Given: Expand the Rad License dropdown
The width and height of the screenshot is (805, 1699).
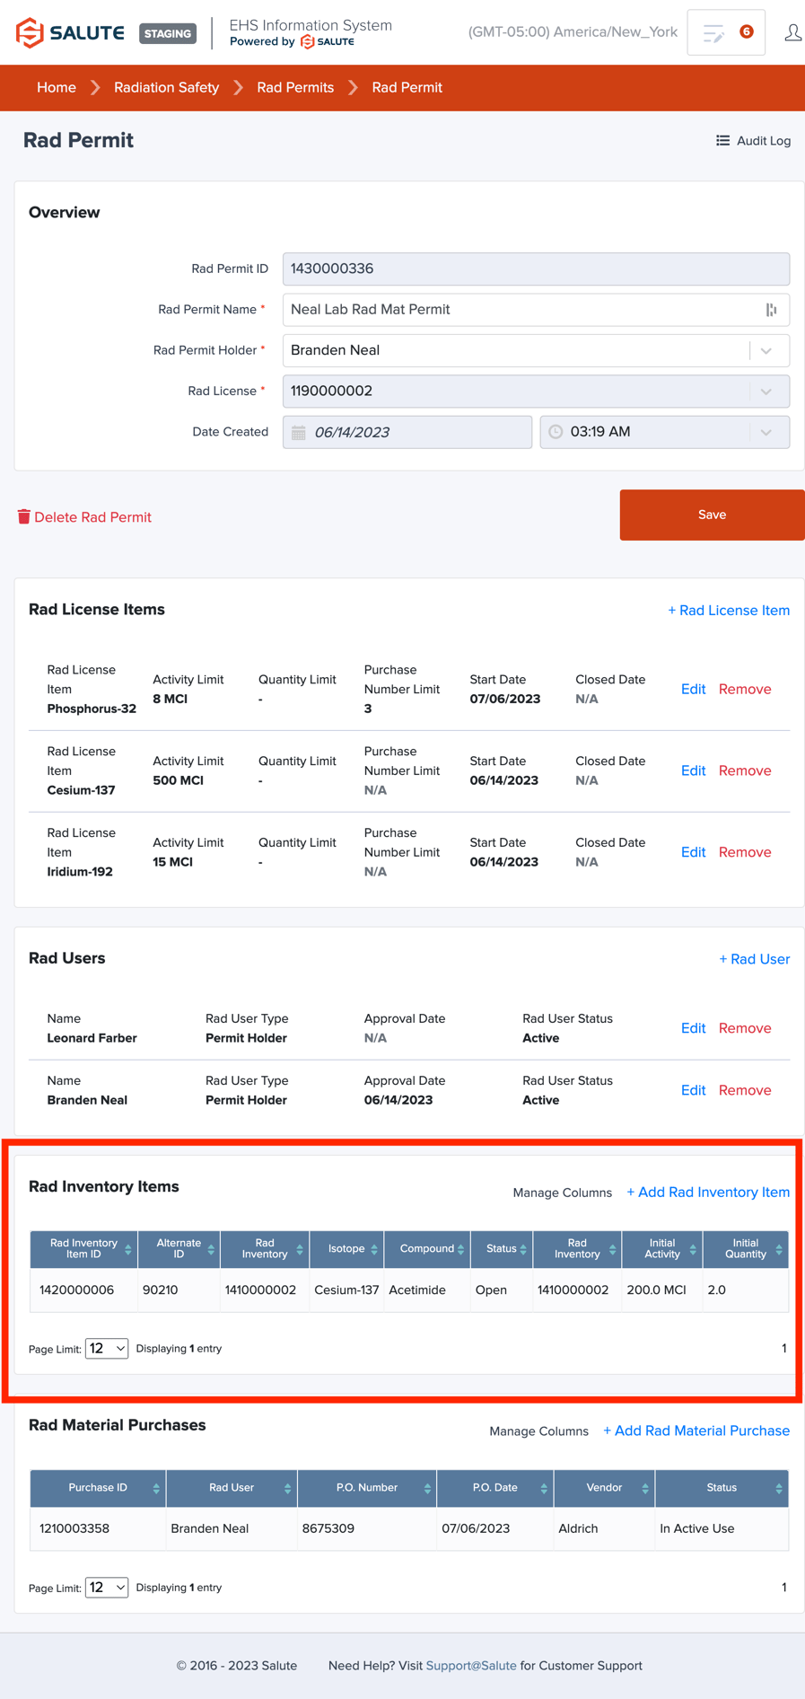Looking at the screenshot, I should click(x=766, y=392).
